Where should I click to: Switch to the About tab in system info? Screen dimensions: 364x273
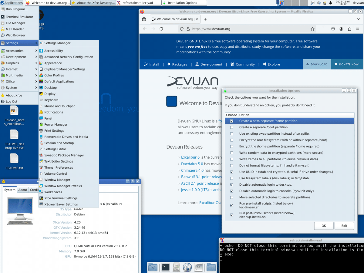pos(23,190)
